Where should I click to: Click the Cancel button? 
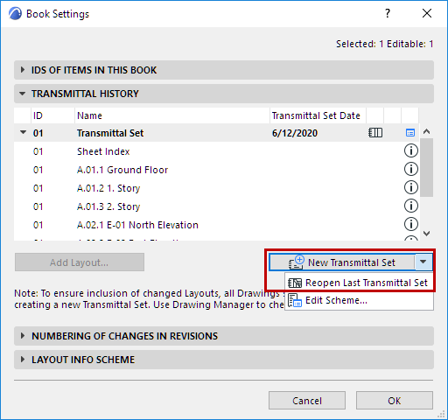click(307, 401)
